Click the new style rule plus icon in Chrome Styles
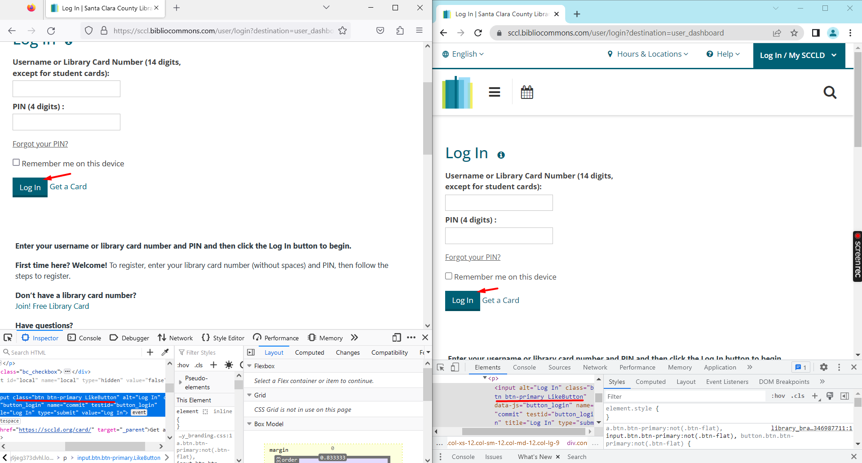 click(816, 396)
